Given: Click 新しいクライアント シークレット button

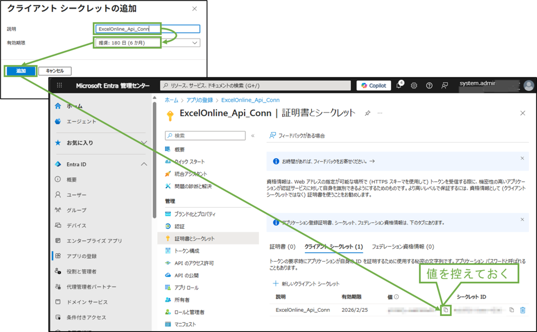Looking at the screenshot, I should [x=306, y=284].
